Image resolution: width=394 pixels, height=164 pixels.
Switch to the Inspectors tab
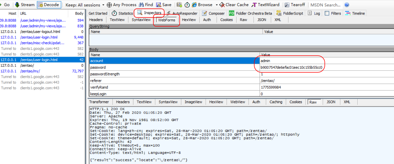click(149, 13)
